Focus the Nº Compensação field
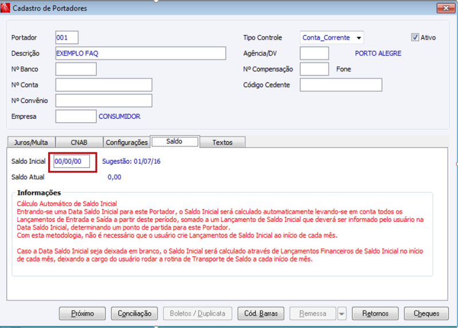 click(x=314, y=69)
